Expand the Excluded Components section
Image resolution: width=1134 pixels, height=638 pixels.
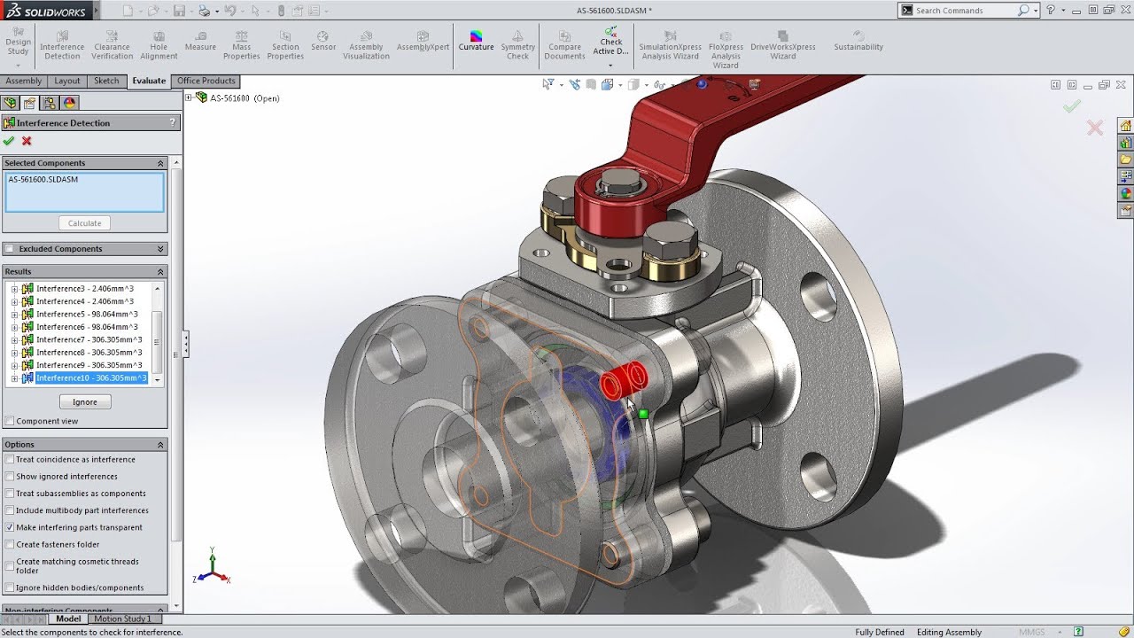160,249
